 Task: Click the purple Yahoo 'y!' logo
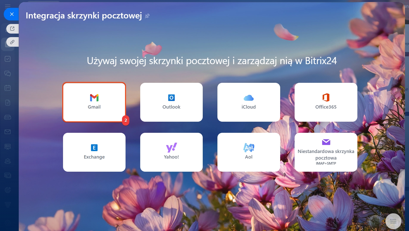coord(171,147)
